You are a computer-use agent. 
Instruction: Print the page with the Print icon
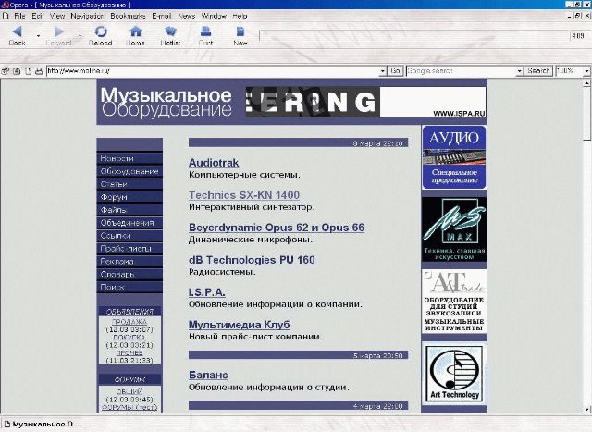click(x=205, y=31)
